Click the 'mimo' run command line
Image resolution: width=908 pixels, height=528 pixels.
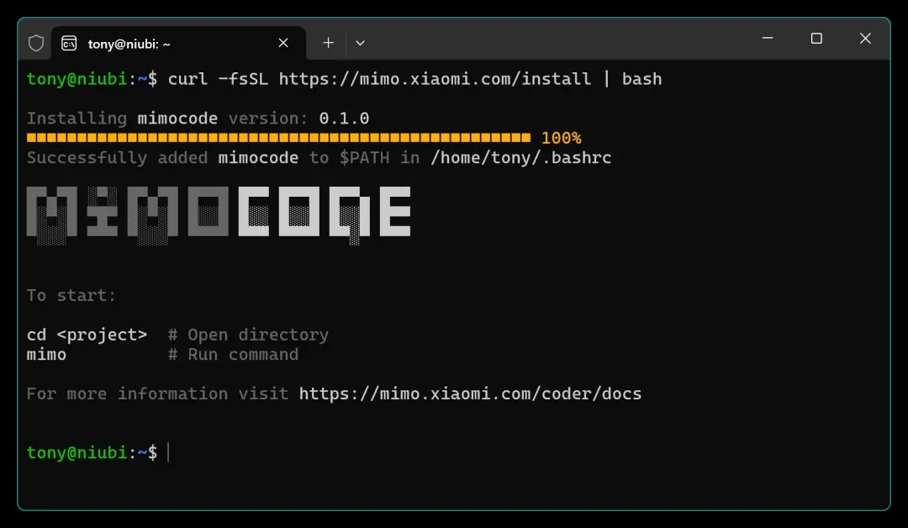click(46, 354)
